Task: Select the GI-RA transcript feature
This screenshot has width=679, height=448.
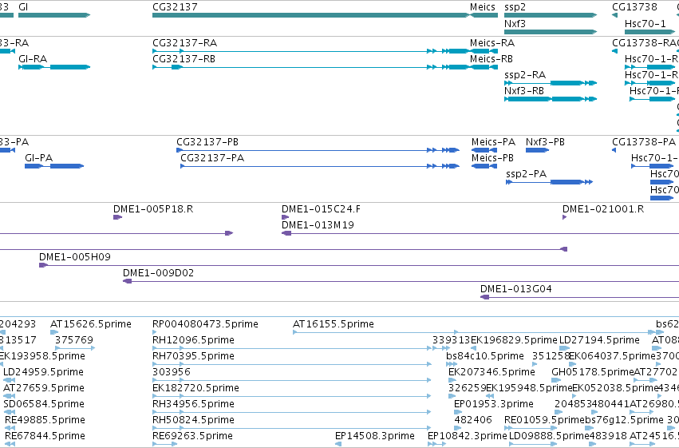Action: [x=54, y=67]
